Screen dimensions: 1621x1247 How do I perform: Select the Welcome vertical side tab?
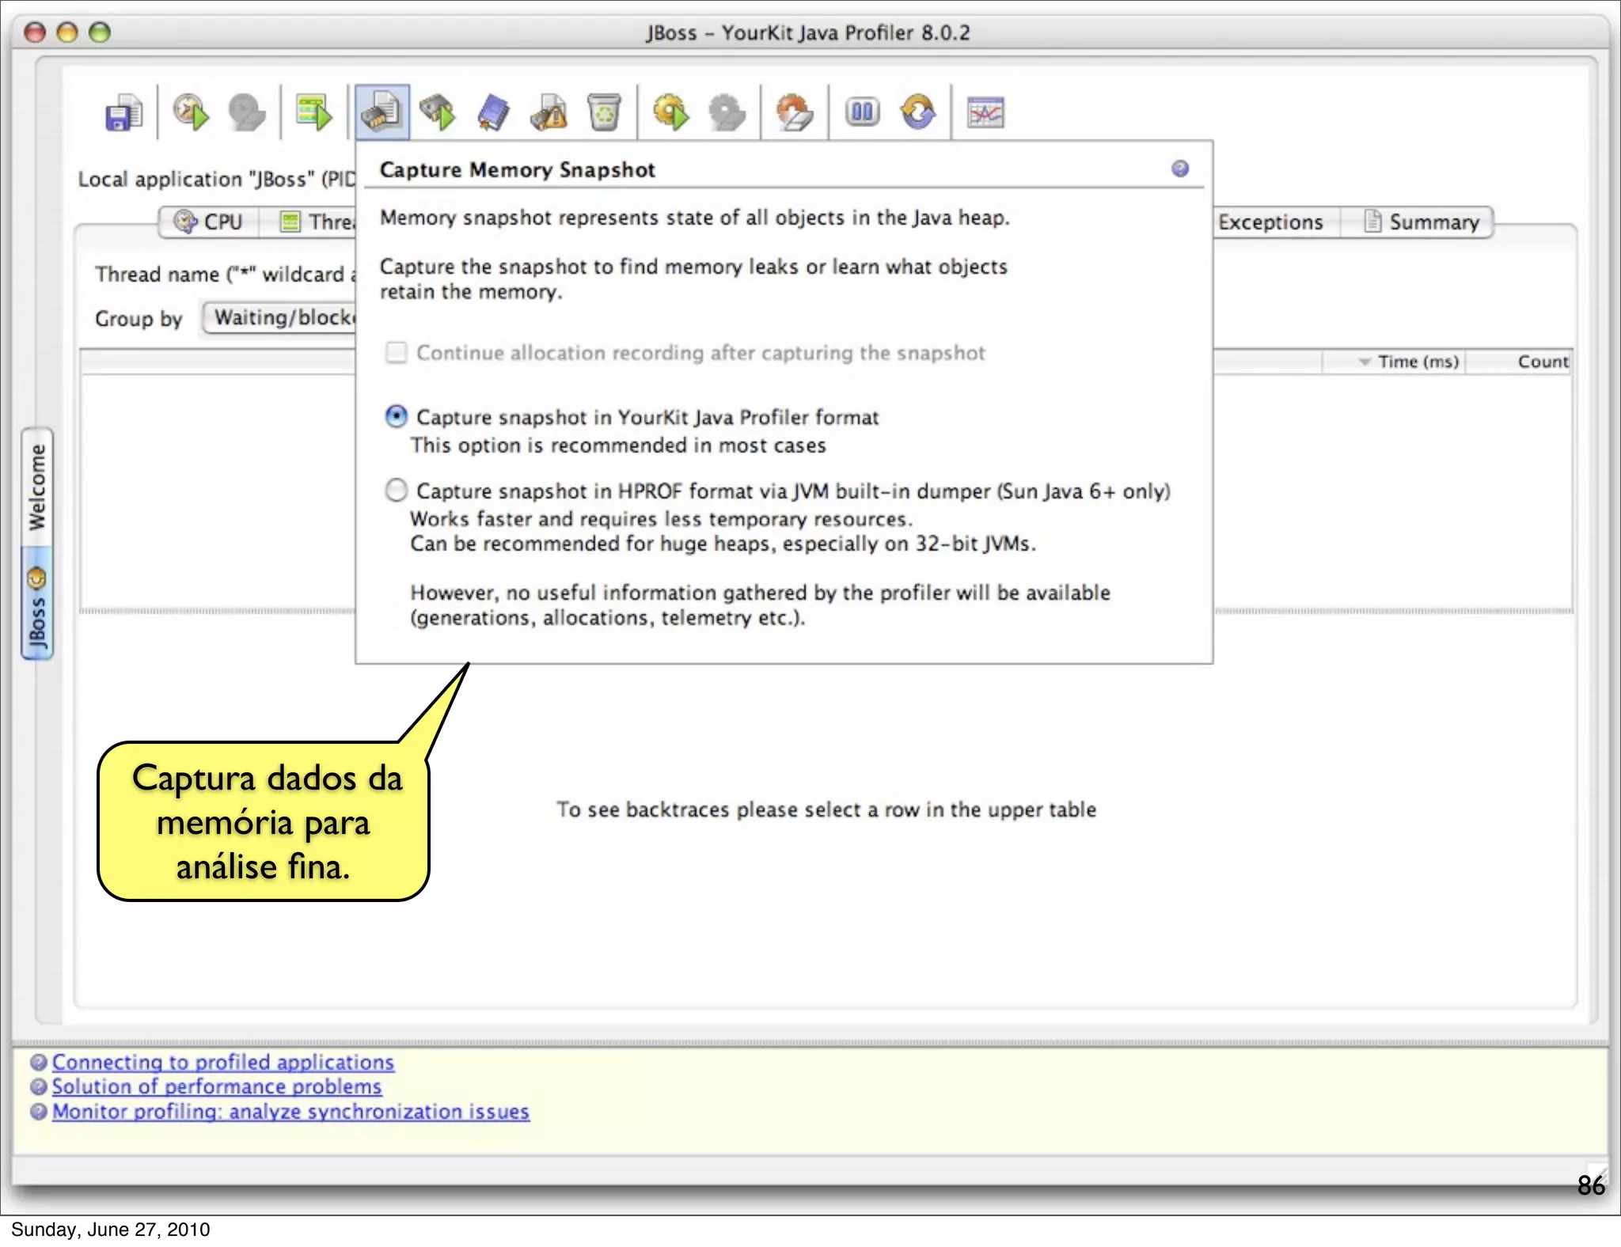37,487
